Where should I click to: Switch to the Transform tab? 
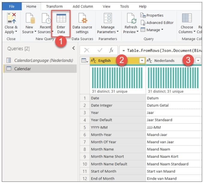pos(54,6)
